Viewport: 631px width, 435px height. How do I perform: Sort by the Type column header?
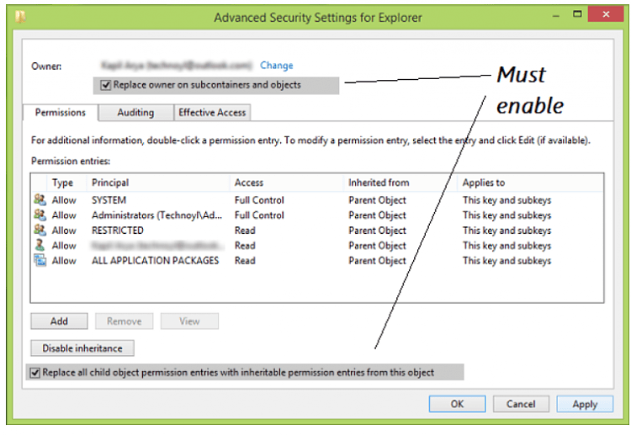tap(66, 183)
